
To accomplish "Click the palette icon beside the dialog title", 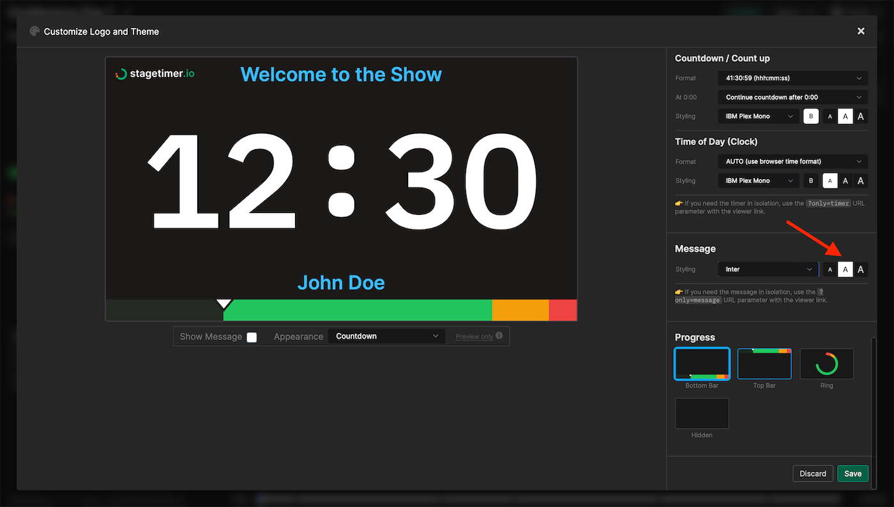I will click(x=34, y=31).
